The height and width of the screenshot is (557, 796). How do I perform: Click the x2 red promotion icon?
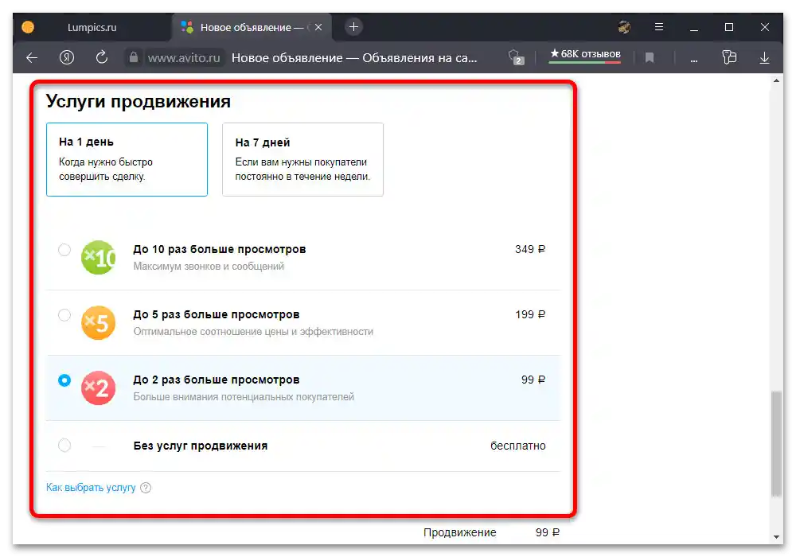(x=99, y=388)
